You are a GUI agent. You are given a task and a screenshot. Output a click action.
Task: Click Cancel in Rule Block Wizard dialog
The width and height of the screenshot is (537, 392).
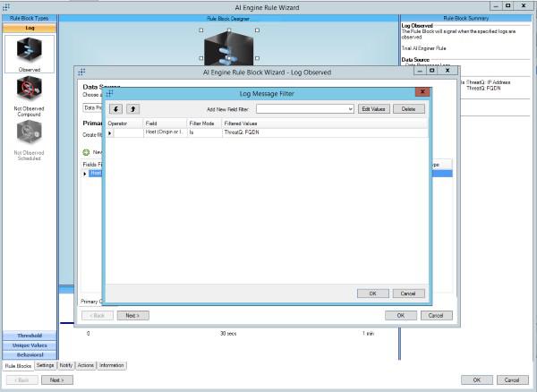tap(437, 315)
